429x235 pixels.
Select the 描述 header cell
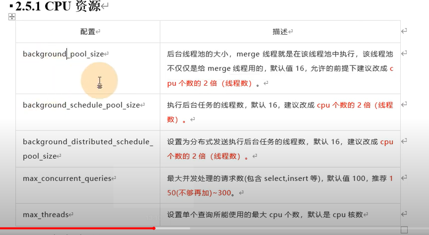point(280,32)
